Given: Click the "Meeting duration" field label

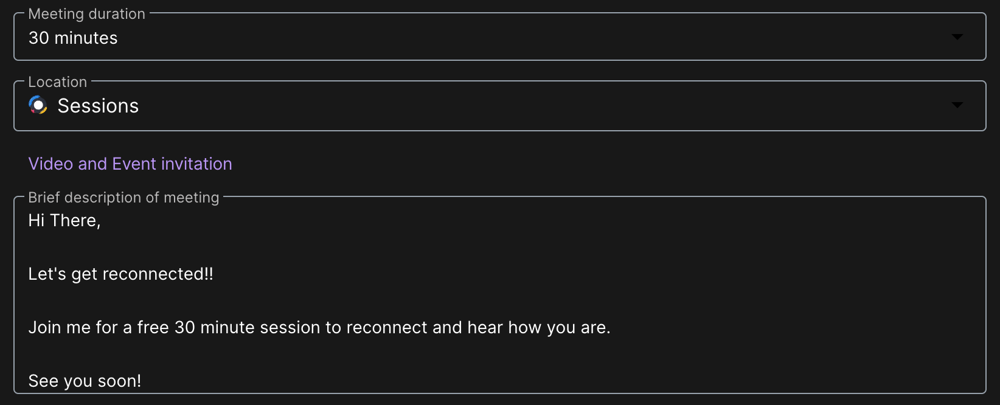Looking at the screenshot, I should coord(87,13).
